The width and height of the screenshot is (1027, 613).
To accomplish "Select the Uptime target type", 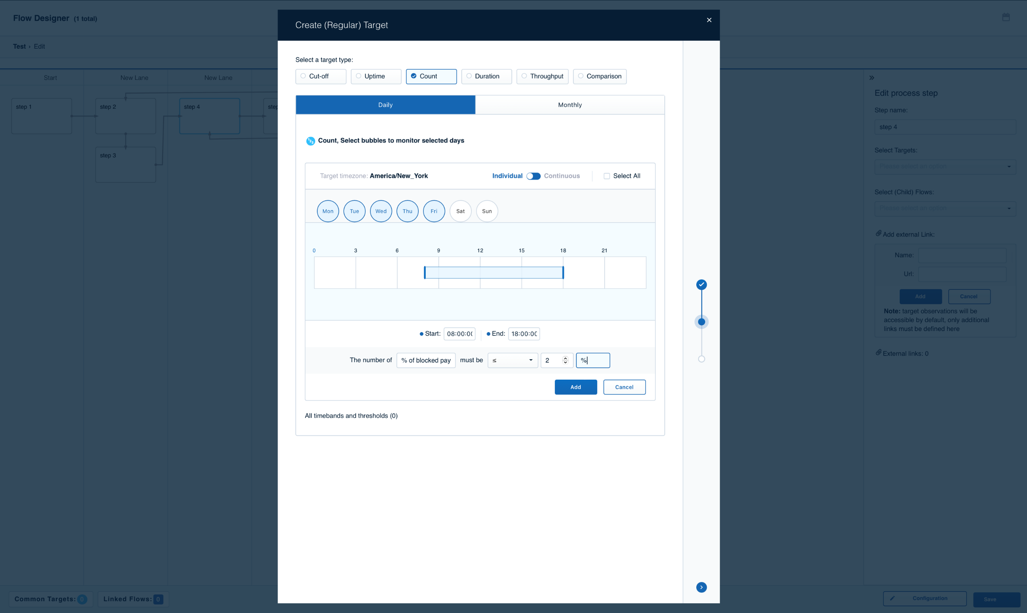I will 376,77.
